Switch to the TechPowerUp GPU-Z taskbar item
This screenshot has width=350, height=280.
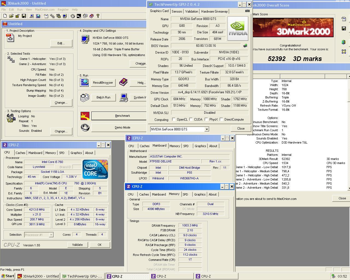coord(83,276)
